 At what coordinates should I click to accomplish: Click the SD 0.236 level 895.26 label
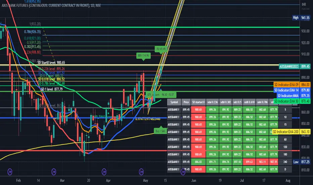click(x=51, y=69)
